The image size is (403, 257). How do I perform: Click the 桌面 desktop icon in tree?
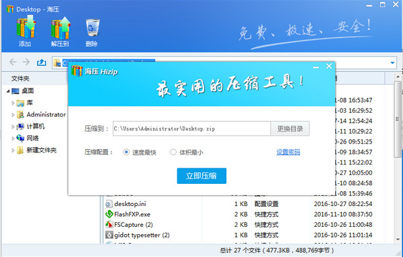click(x=15, y=91)
